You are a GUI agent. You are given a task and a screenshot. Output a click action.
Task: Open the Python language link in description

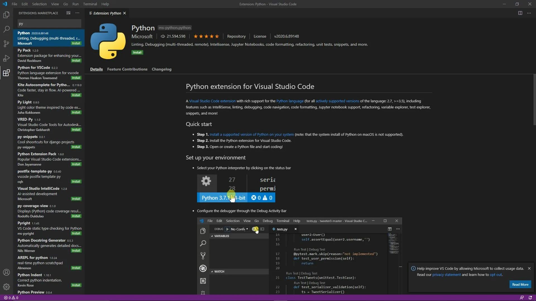[x=290, y=101]
